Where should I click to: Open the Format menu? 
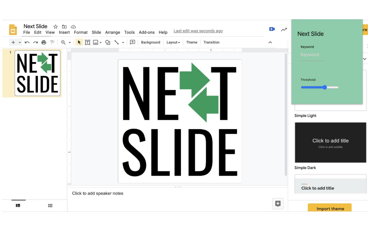[x=81, y=32]
